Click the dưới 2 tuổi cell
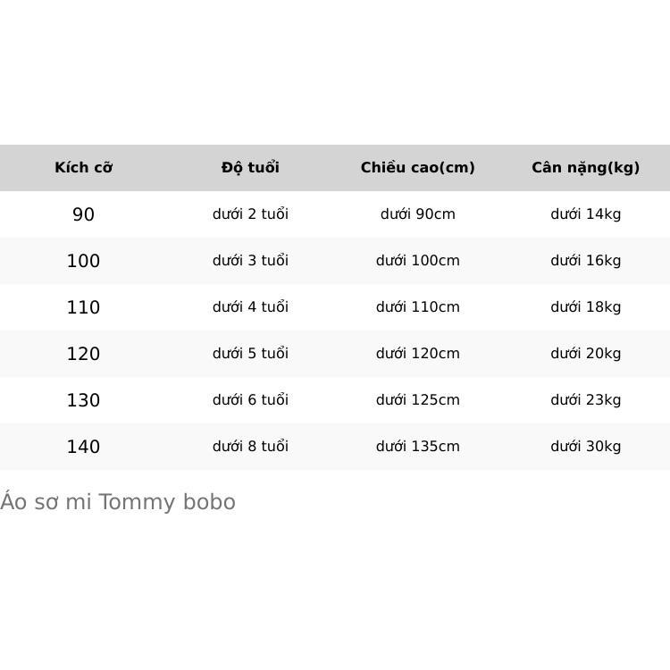 point(250,214)
